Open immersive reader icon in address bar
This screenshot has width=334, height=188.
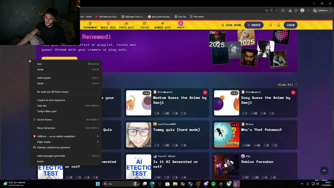(271, 10)
